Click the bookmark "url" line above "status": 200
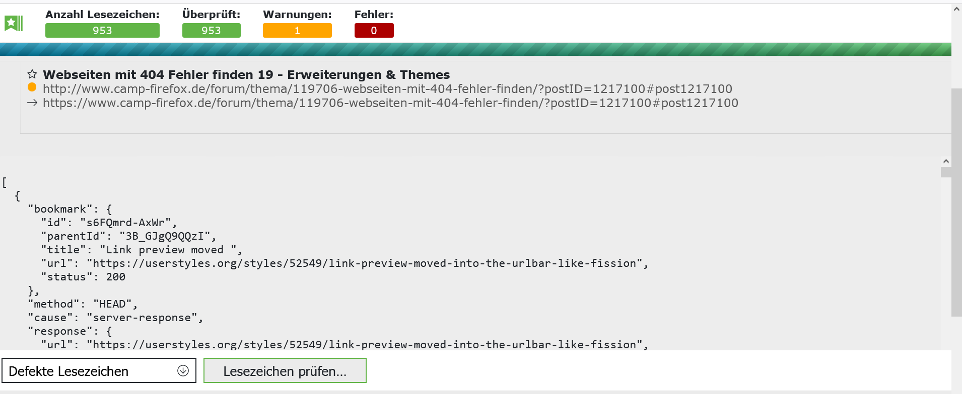Image resolution: width=962 pixels, height=394 pixels. click(x=345, y=263)
